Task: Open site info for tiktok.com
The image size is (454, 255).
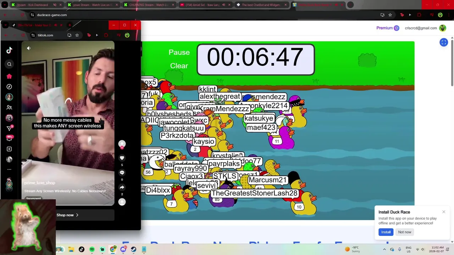Action: pos(33,35)
